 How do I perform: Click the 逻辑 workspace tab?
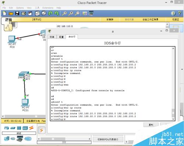point(8,19)
